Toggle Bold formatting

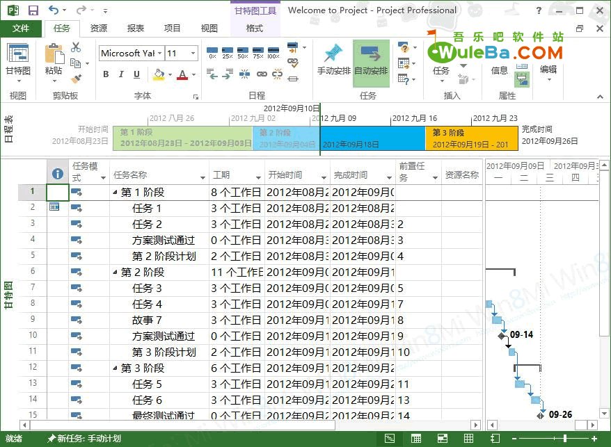pos(106,74)
